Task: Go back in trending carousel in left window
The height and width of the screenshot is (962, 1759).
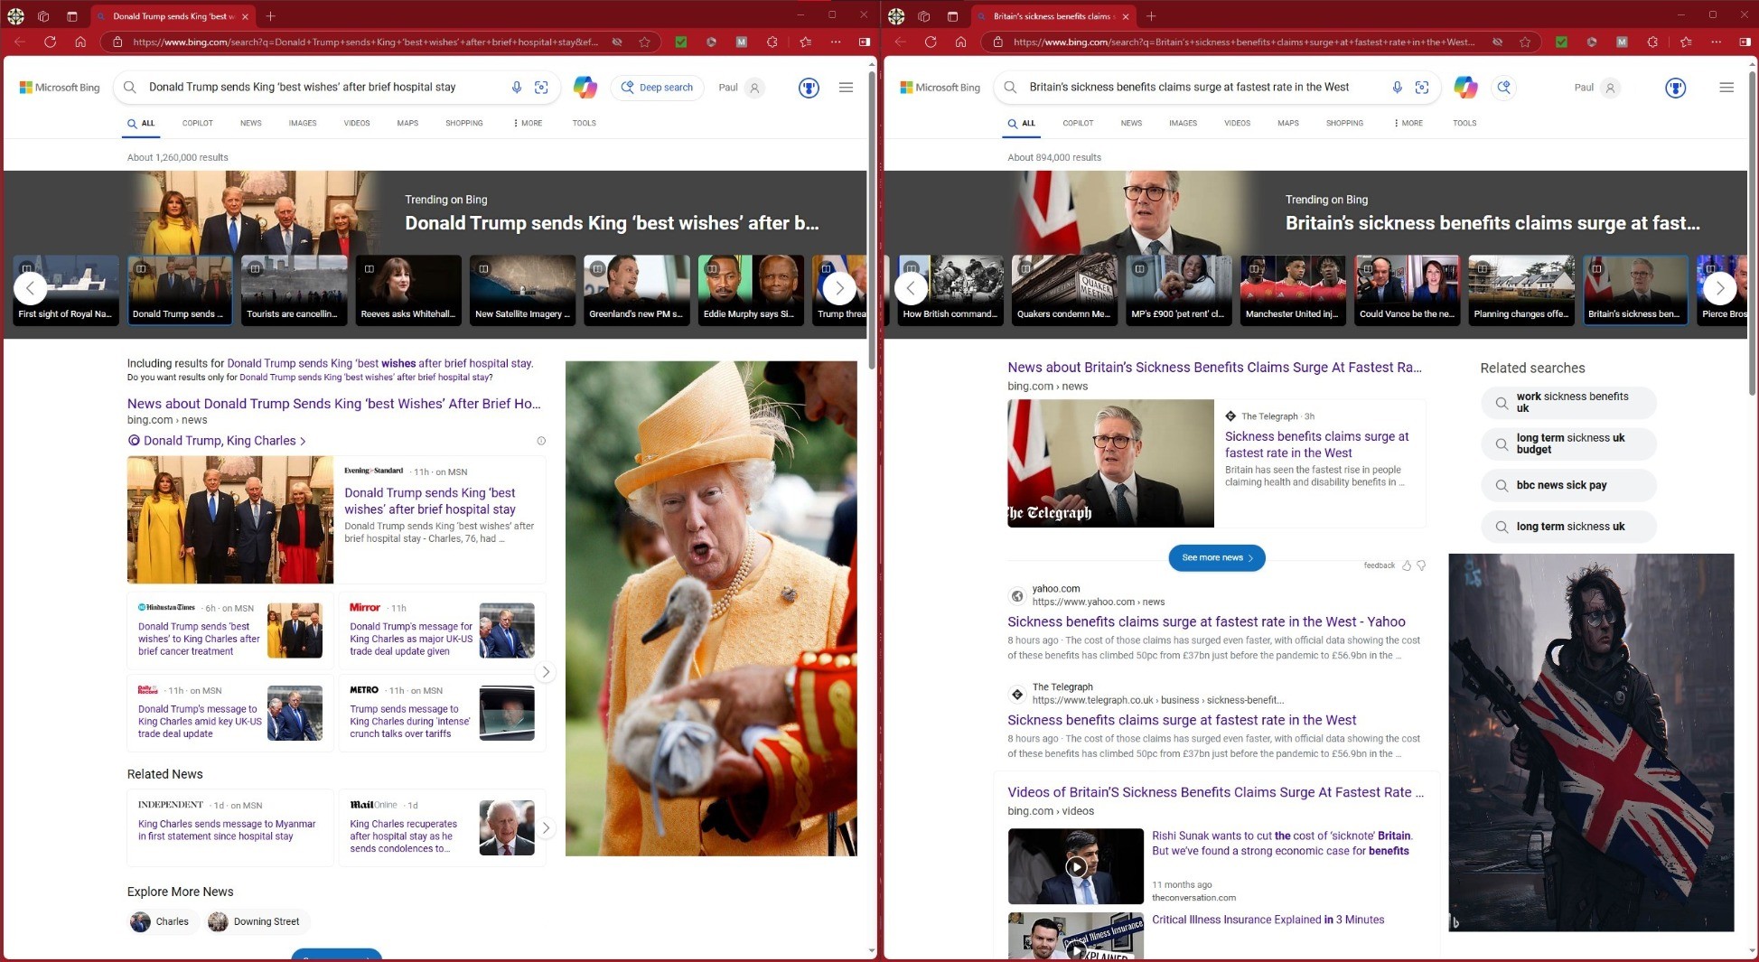Action: tap(30, 288)
